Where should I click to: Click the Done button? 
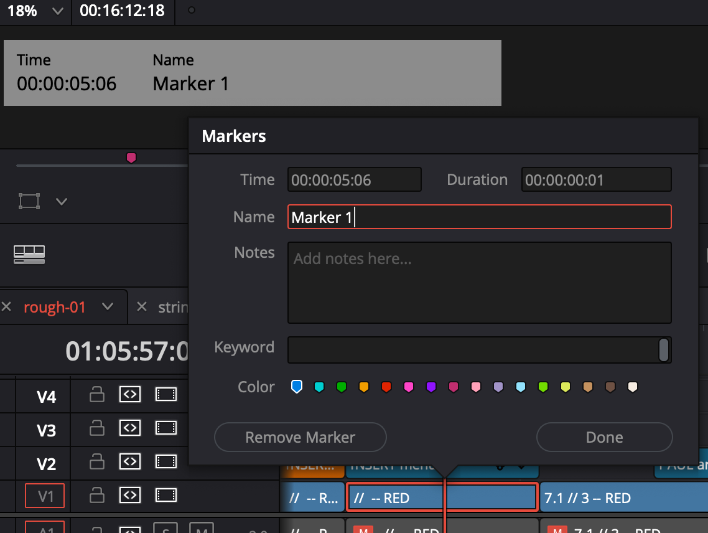pyautogui.click(x=603, y=437)
